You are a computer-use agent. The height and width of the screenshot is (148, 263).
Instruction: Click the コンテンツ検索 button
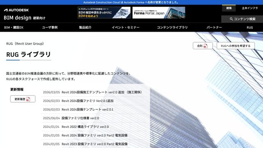pyautogui.click(x=242, y=19)
